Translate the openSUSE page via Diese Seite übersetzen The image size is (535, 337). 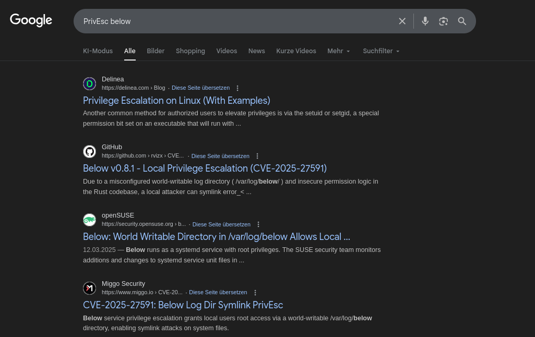(x=221, y=224)
